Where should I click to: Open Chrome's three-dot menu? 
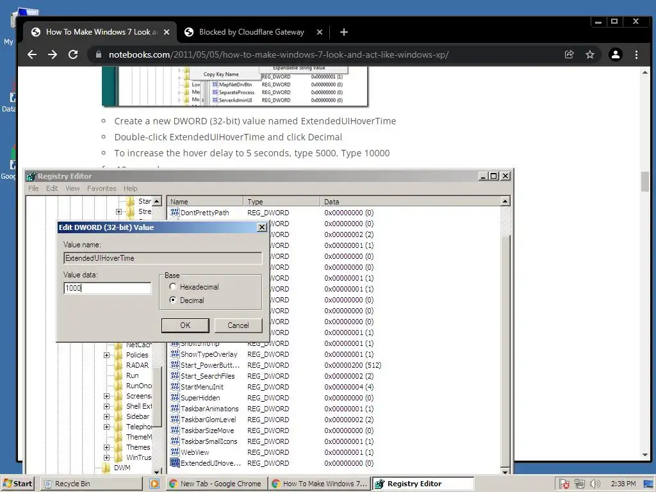(636, 55)
